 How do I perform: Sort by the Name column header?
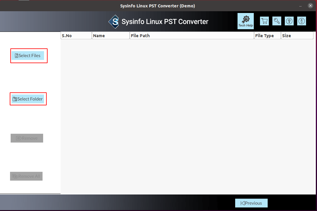coord(111,35)
